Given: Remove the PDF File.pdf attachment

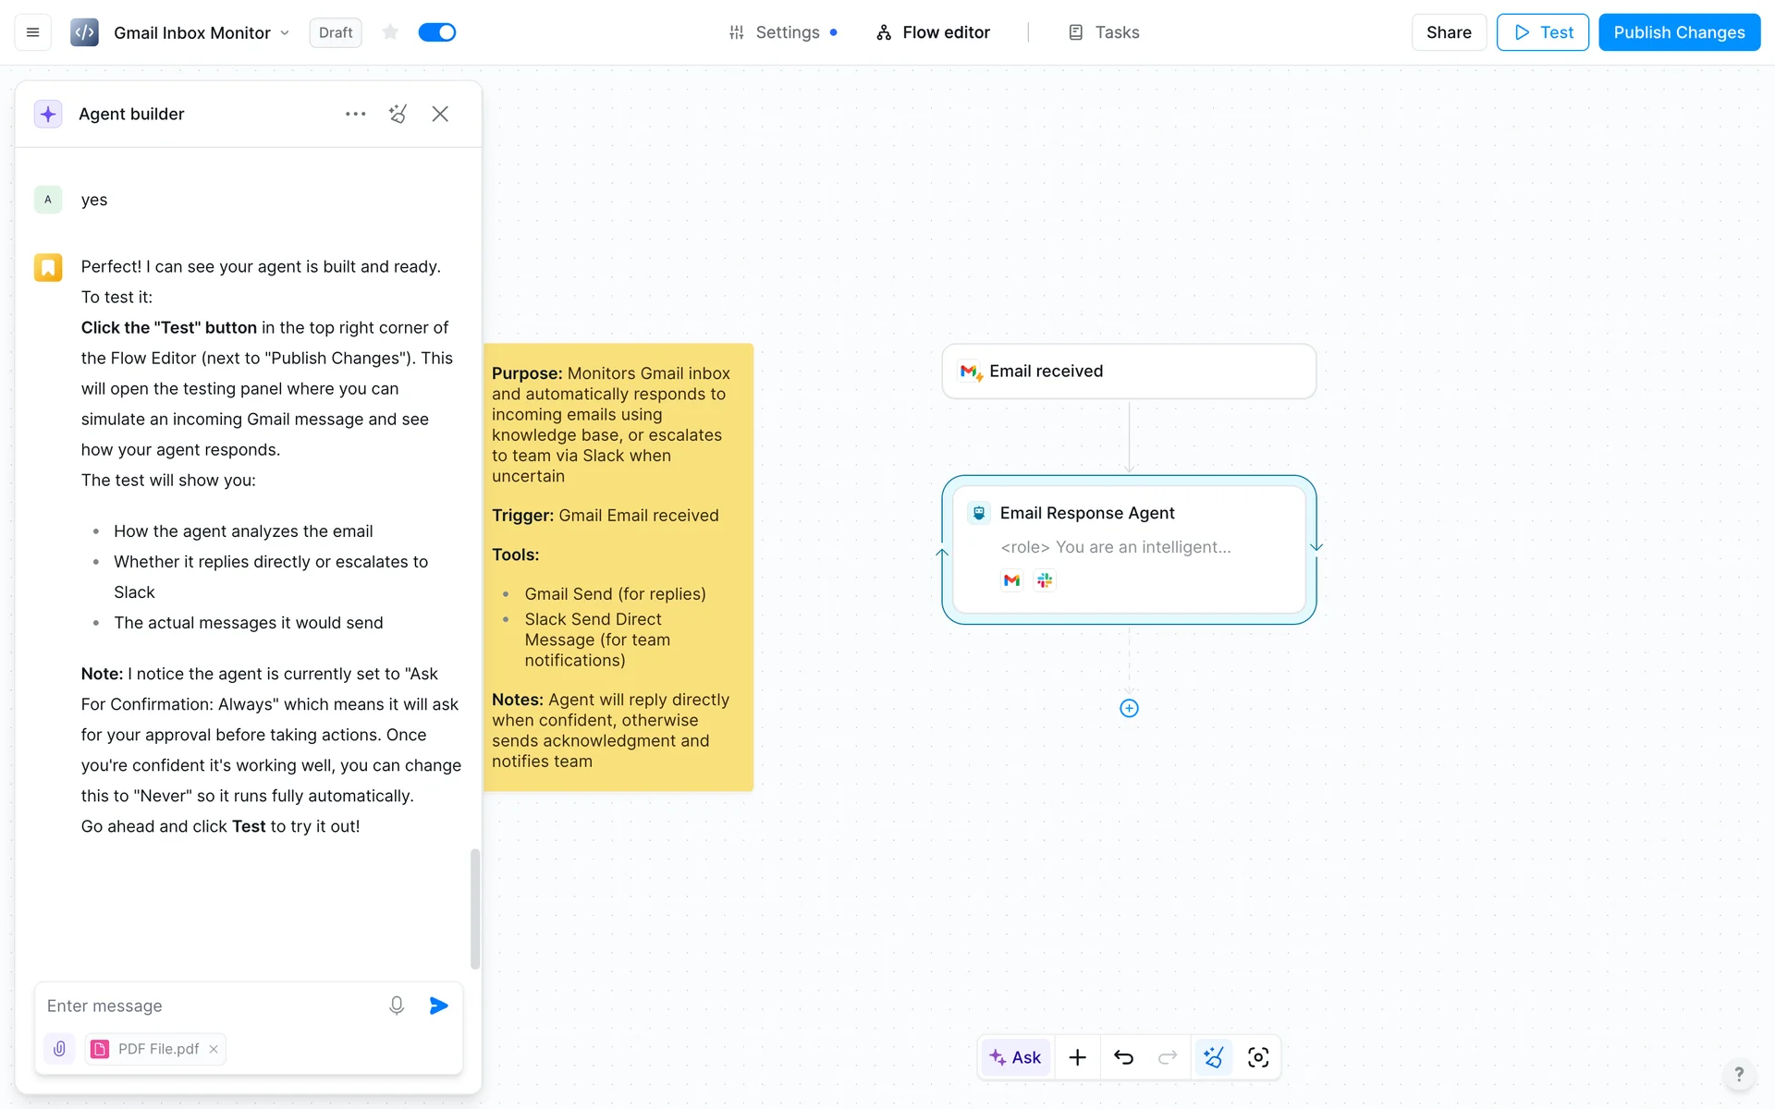Looking at the screenshot, I should (214, 1049).
